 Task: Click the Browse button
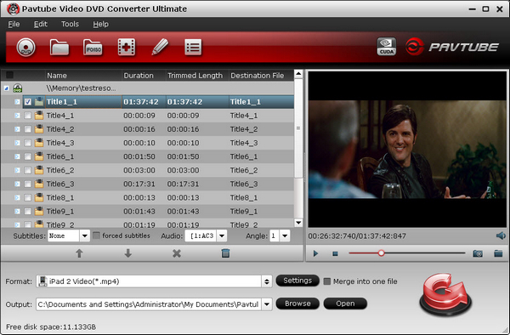click(297, 304)
